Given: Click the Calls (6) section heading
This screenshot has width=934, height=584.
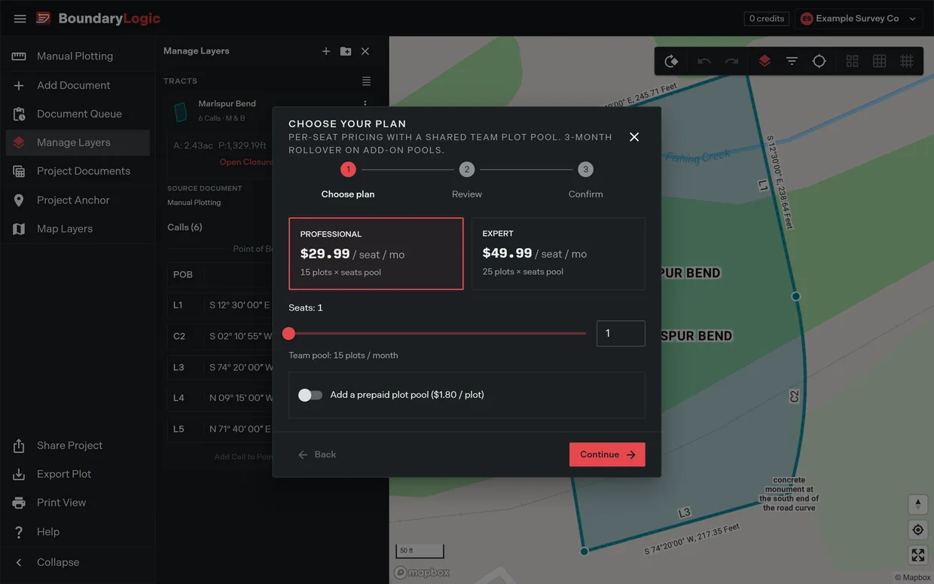Looking at the screenshot, I should coord(185,227).
